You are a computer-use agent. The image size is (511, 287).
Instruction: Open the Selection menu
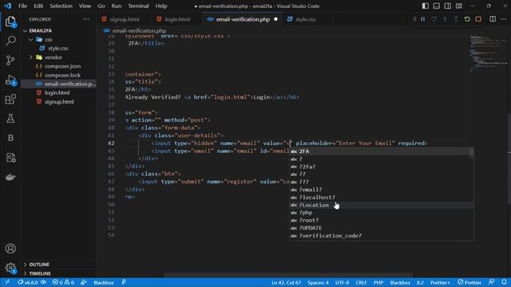click(61, 6)
